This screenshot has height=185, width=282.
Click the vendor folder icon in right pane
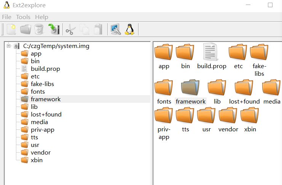228,115
